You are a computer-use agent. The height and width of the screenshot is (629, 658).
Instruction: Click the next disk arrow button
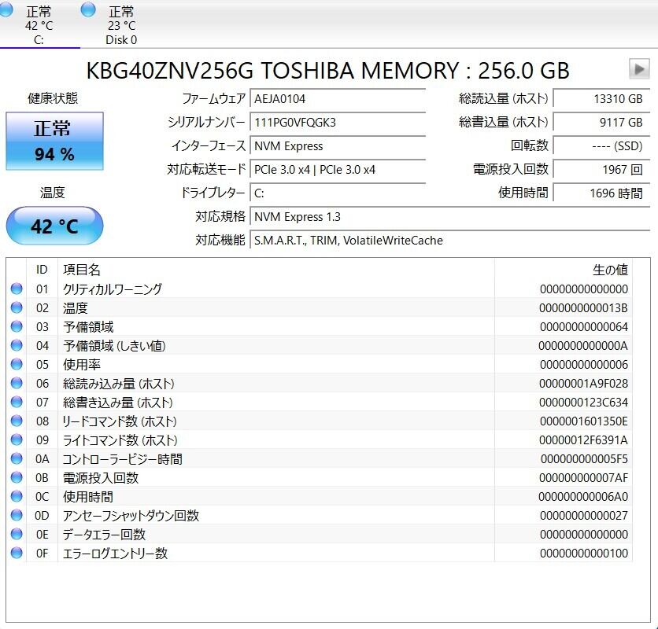[x=639, y=68]
